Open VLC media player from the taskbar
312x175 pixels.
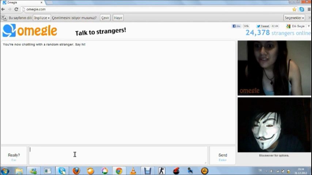click(x=133, y=171)
